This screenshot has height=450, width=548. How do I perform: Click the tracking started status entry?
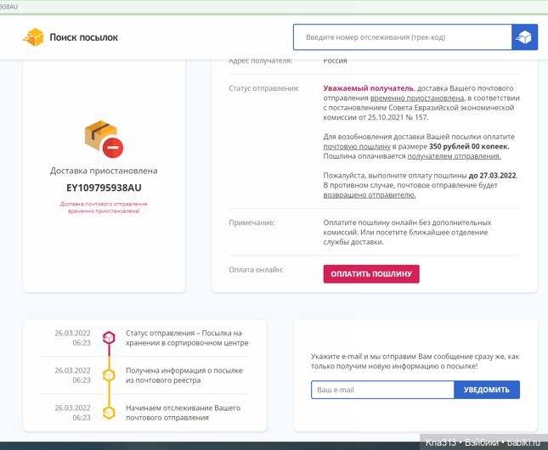tap(183, 413)
